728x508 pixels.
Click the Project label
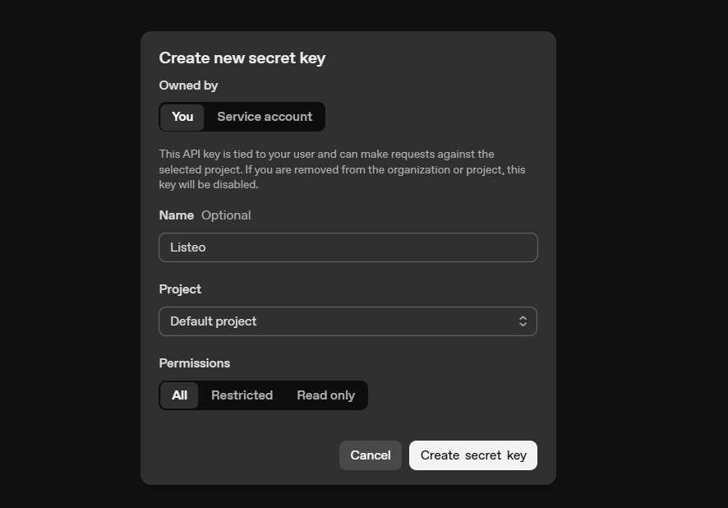coord(180,289)
